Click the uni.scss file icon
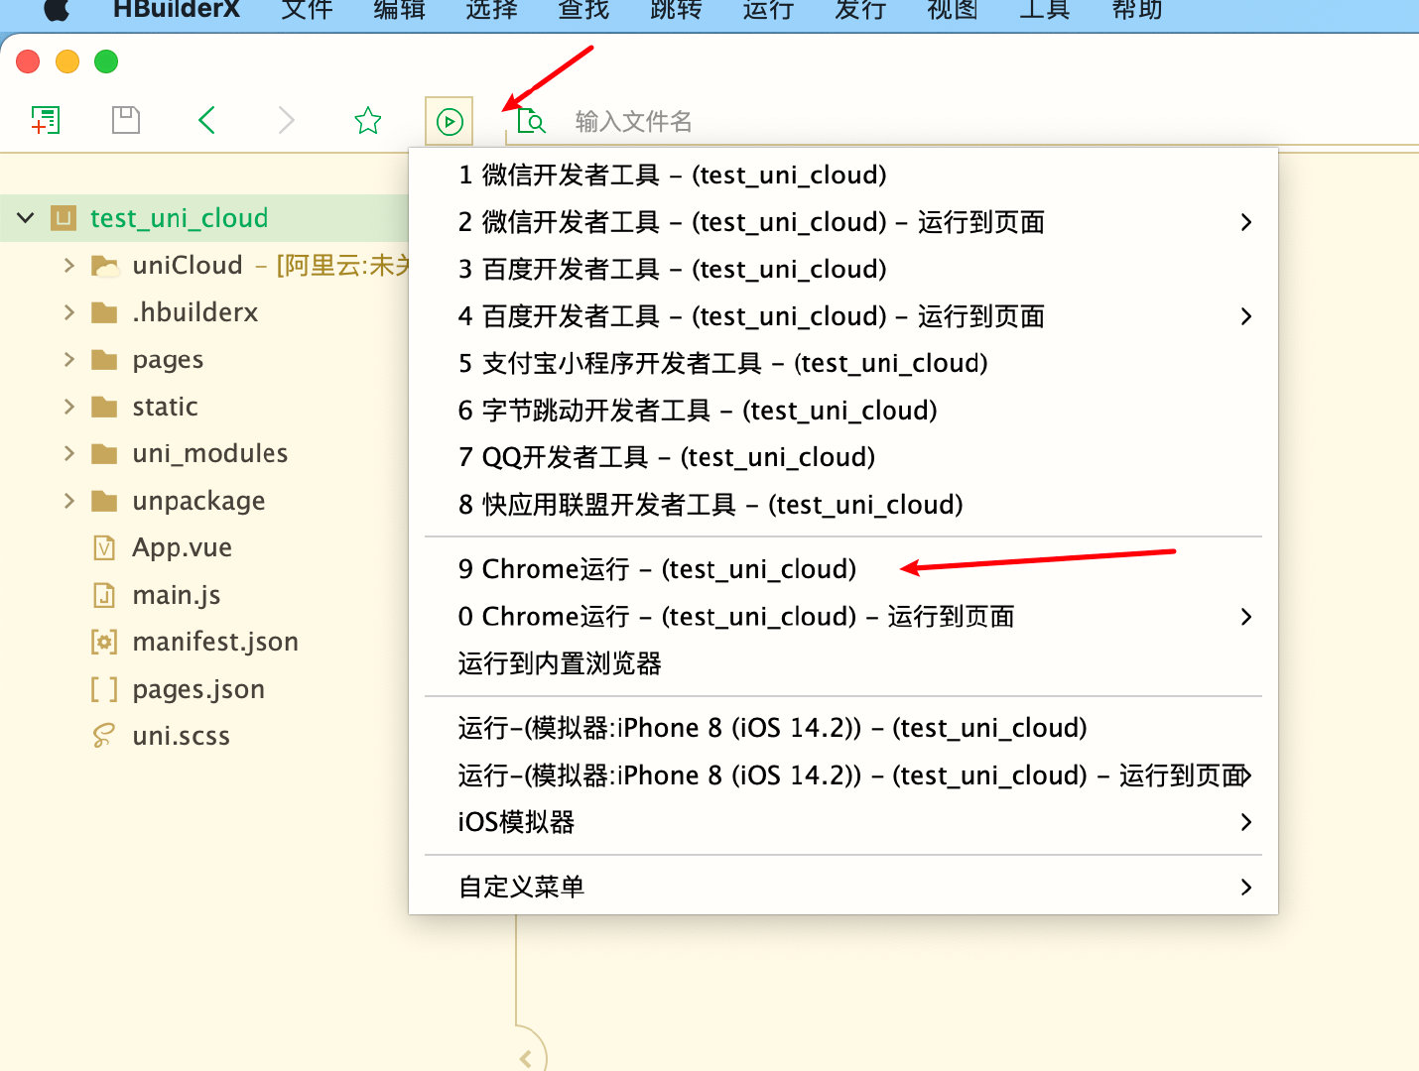The width and height of the screenshot is (1419, 1071). (x=103, y=736)
